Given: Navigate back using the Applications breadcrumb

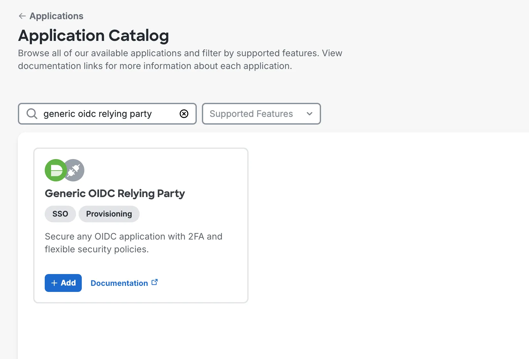Looking at the screenshot, I should click(x=56, y=16).
